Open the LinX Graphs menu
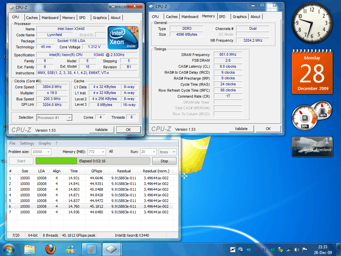The width and height of the screenshot is (341, 256). point(45,143)
